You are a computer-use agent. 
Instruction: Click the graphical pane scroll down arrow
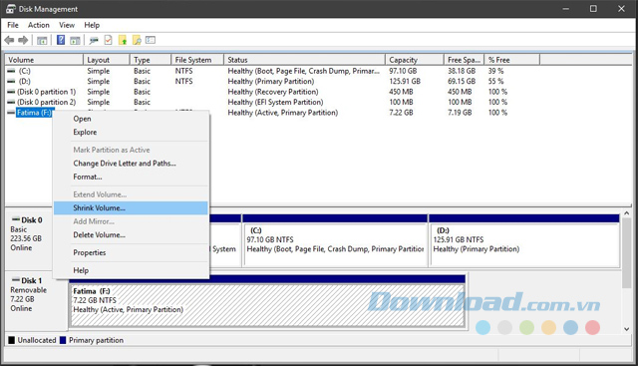point(627,329)
